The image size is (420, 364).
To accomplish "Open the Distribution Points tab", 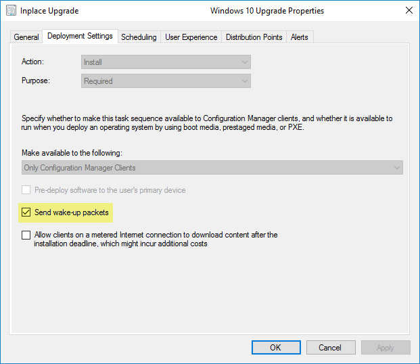I will coord(254,37).
